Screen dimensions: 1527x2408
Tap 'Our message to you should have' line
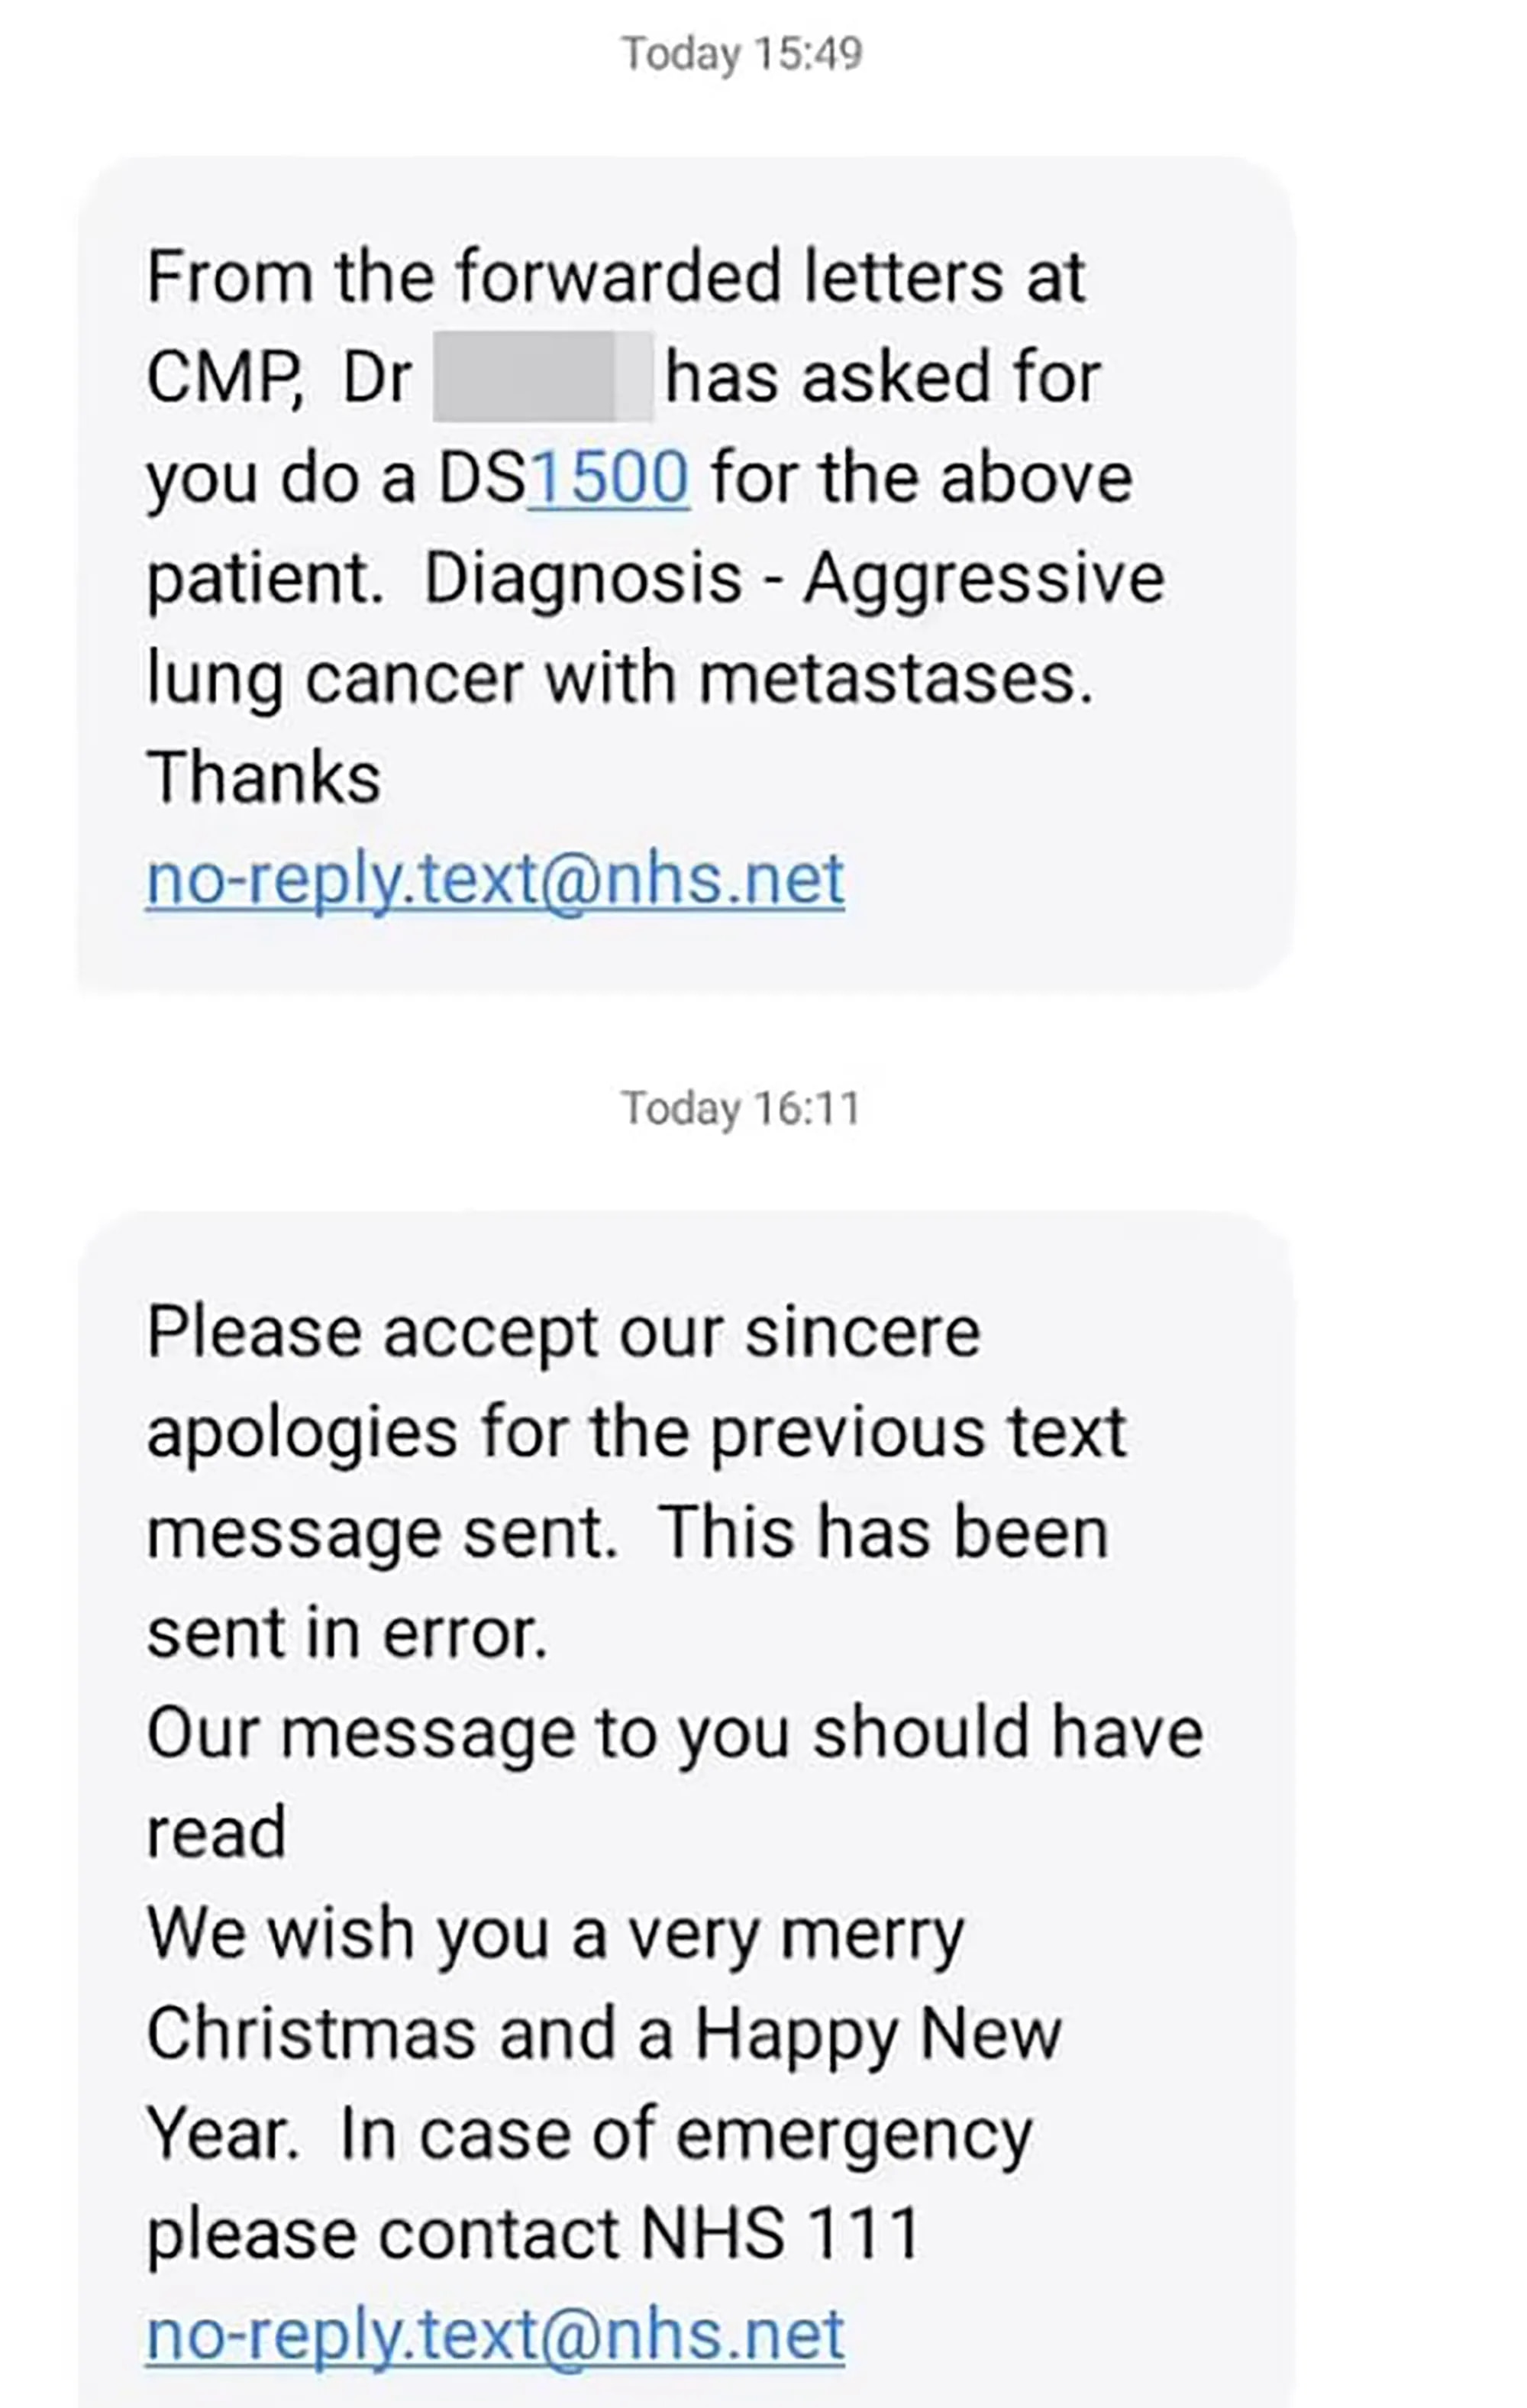pyautogui.click(x=675, y=1735)
